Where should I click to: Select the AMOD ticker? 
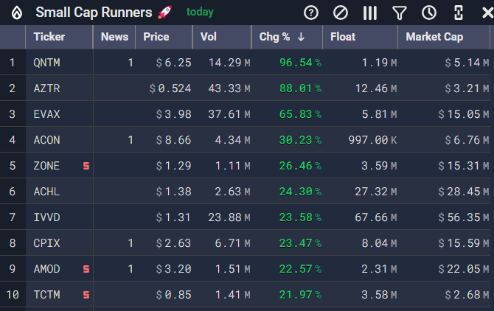46,269
